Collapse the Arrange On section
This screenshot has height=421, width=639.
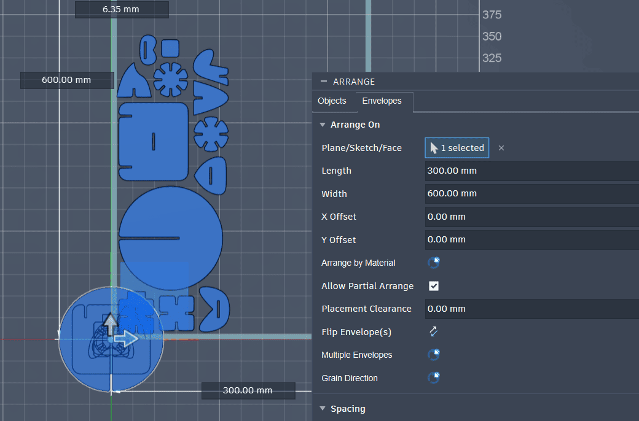(x=323, y=124)
